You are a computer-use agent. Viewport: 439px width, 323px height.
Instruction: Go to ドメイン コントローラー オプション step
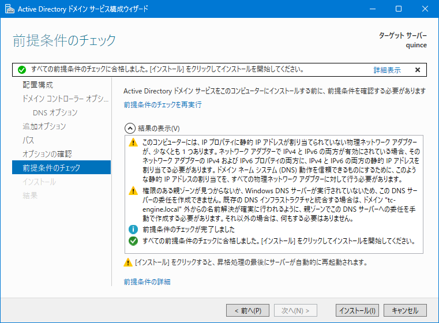pyautogui.click(x=66, y=99)
